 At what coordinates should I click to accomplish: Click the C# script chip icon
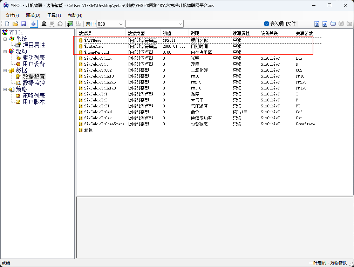pos(70,24)
